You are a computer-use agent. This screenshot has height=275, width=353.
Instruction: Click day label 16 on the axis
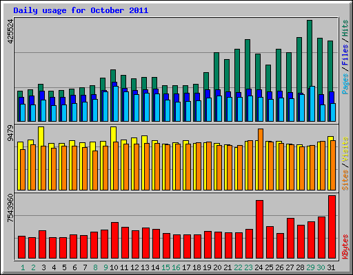coord(176,267)
